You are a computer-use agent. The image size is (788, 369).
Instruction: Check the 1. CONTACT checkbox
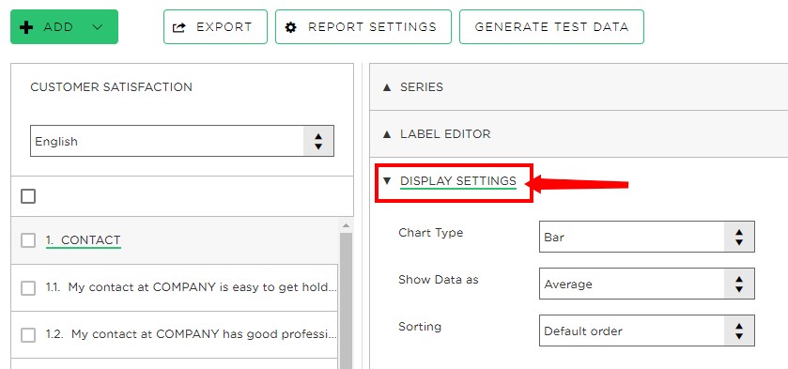pyautogui.click(x=28, y=240)
